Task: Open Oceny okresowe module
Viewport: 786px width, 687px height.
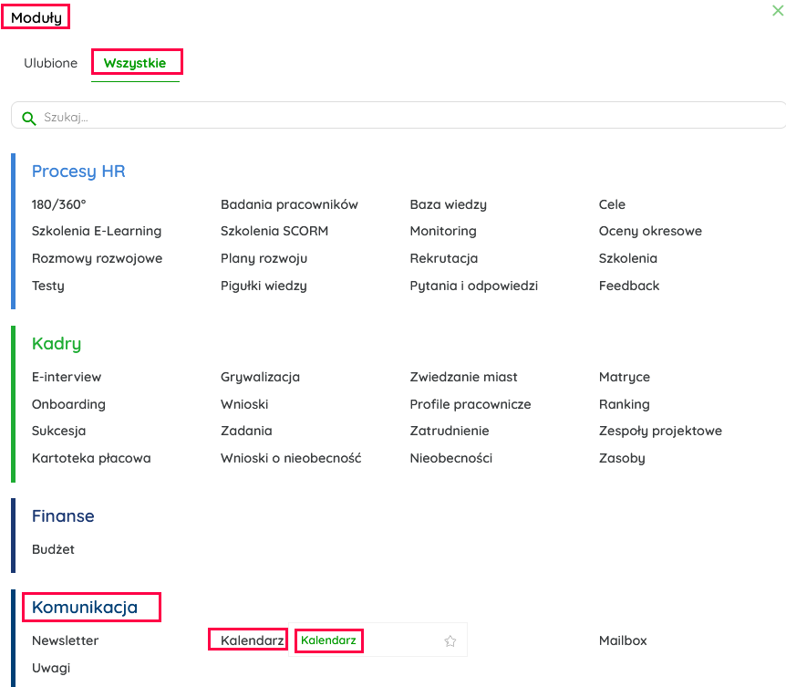Action: coord(650,231)
